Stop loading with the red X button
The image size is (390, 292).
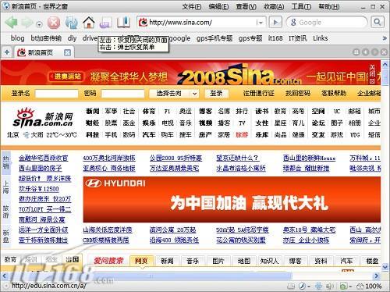(x=54, y=23)
